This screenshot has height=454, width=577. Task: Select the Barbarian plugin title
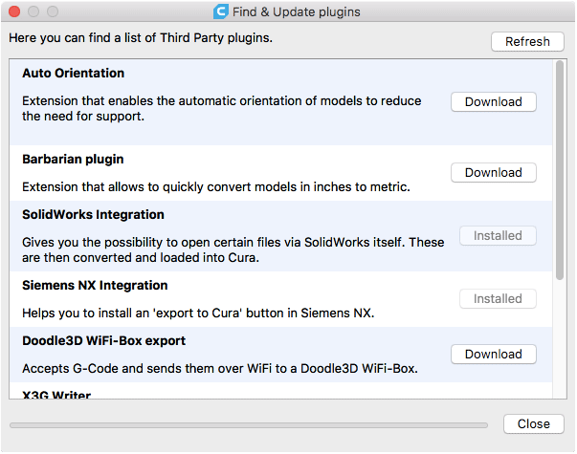coord(73,160)
